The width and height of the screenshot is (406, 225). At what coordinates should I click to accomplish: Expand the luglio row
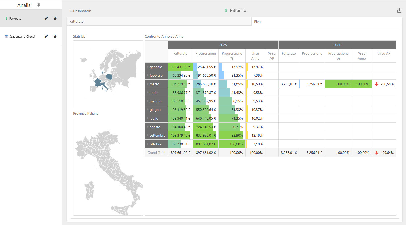[x=148, y=118]
